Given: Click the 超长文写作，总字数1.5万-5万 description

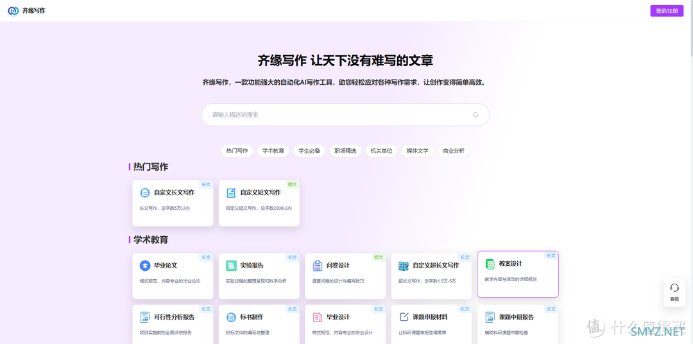Looking at the screenshot, I should click(x=427, y=281).
